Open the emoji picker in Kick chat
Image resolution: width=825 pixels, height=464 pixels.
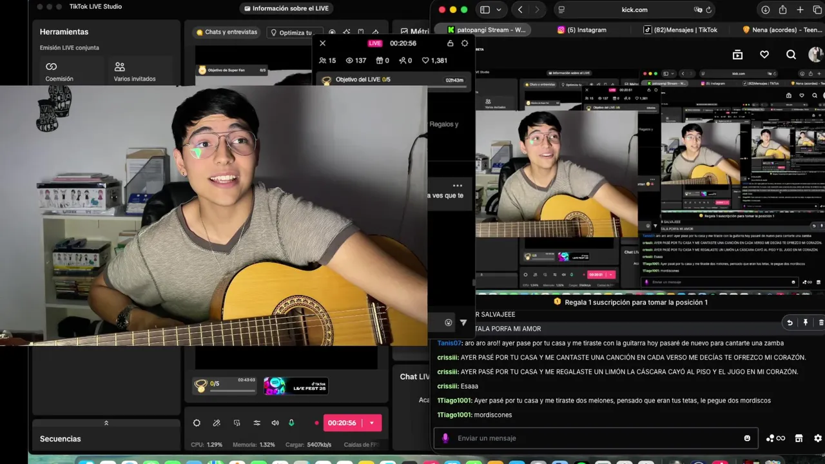747,438
